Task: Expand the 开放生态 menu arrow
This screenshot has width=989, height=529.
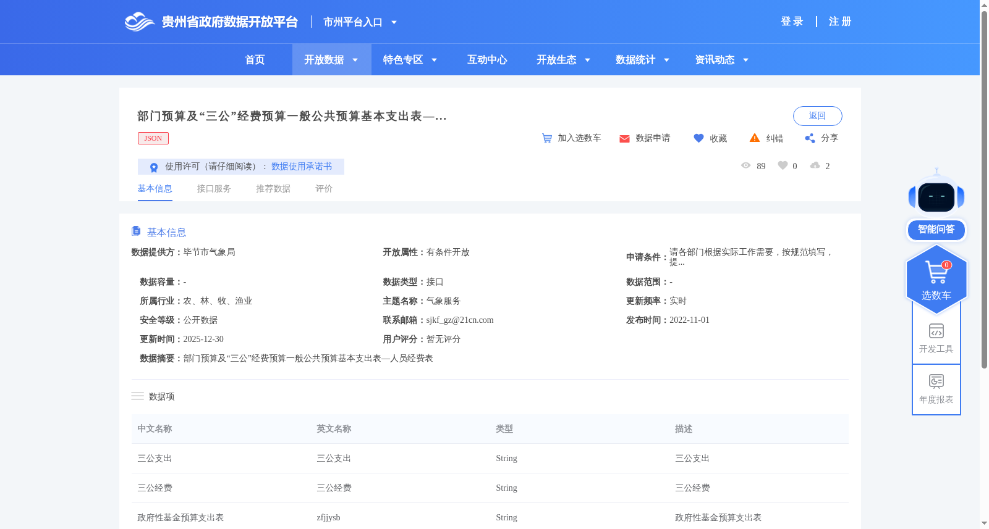Action: 587,60
